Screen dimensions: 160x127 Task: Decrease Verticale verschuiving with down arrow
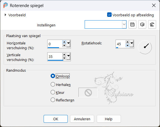tap(64, 58)
